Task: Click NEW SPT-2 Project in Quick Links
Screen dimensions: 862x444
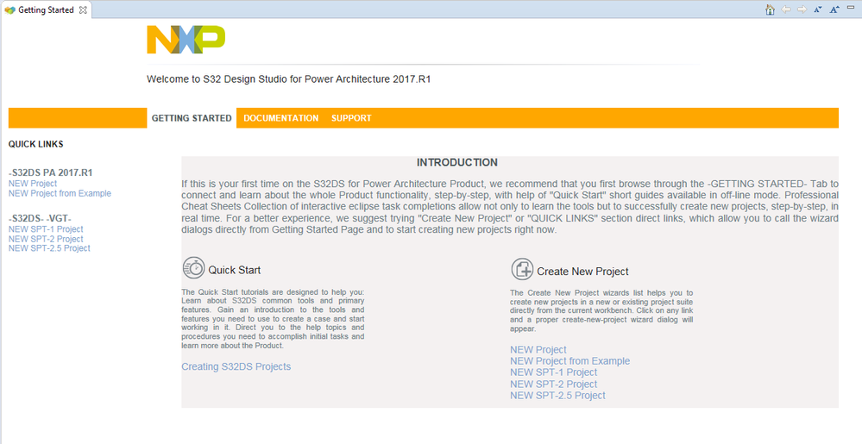Action: click(x=46, y=239)
